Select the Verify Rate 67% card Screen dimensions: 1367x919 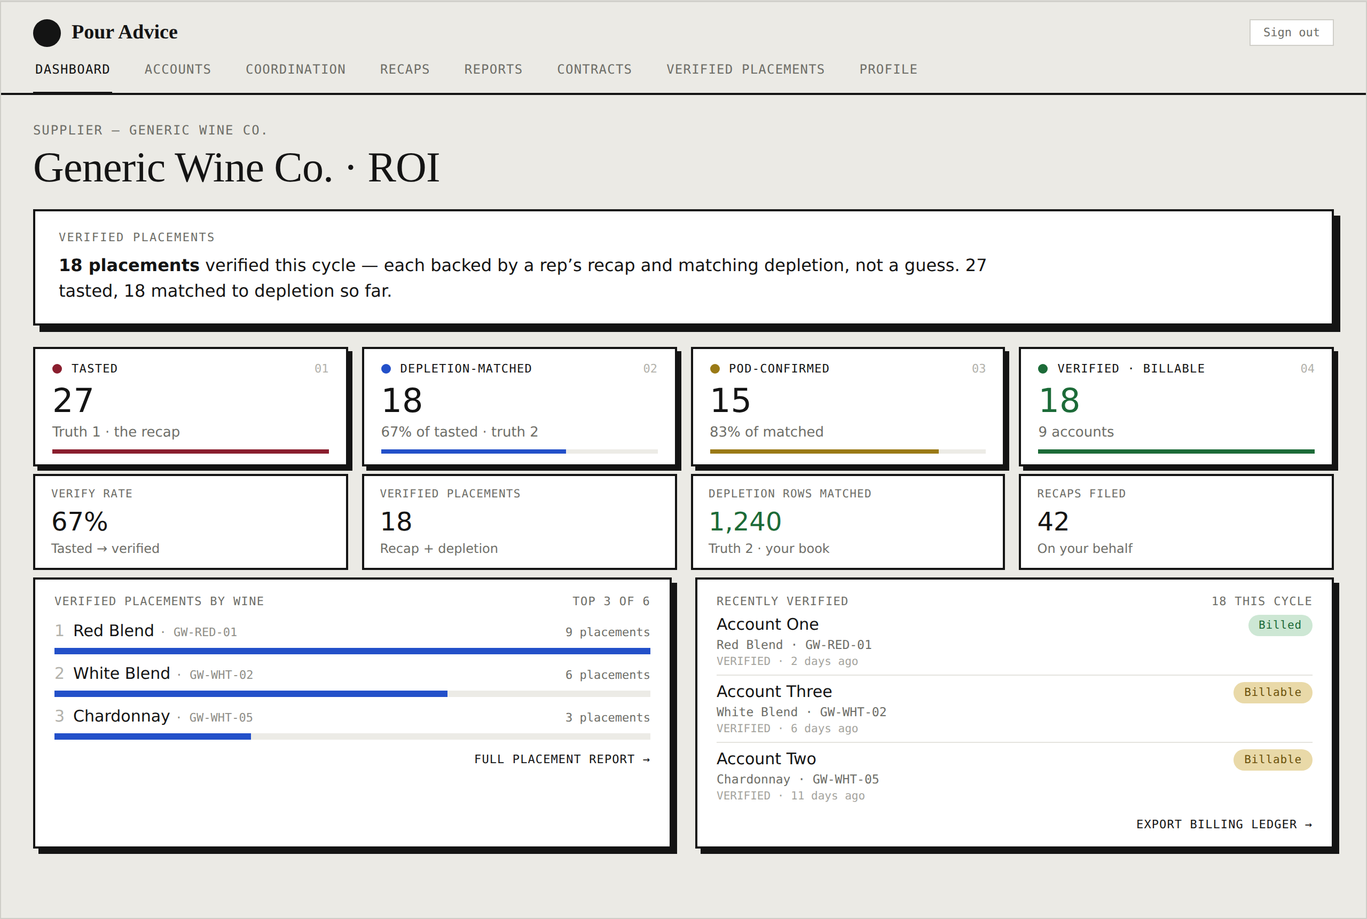[191, 521]
